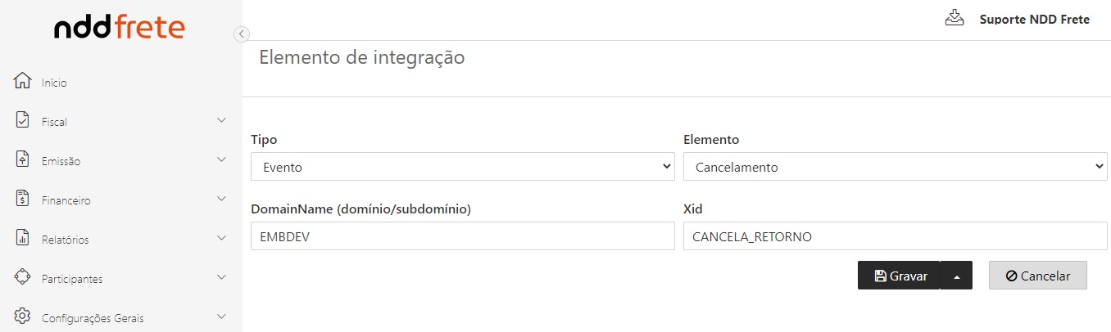
Task: Collapse the sidebar with the arrow toggle
Action: 241,34
